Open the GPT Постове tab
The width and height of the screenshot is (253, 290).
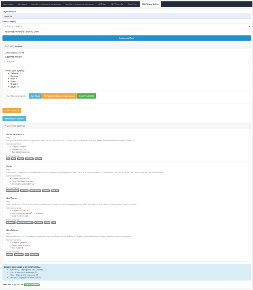click(x=117, y=4)
